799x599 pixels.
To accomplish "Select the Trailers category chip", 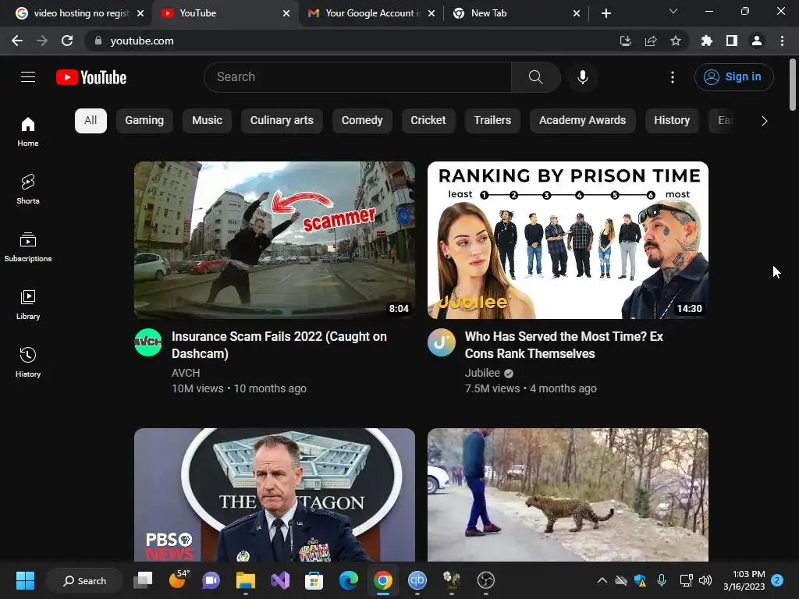I will coord(492,121).
